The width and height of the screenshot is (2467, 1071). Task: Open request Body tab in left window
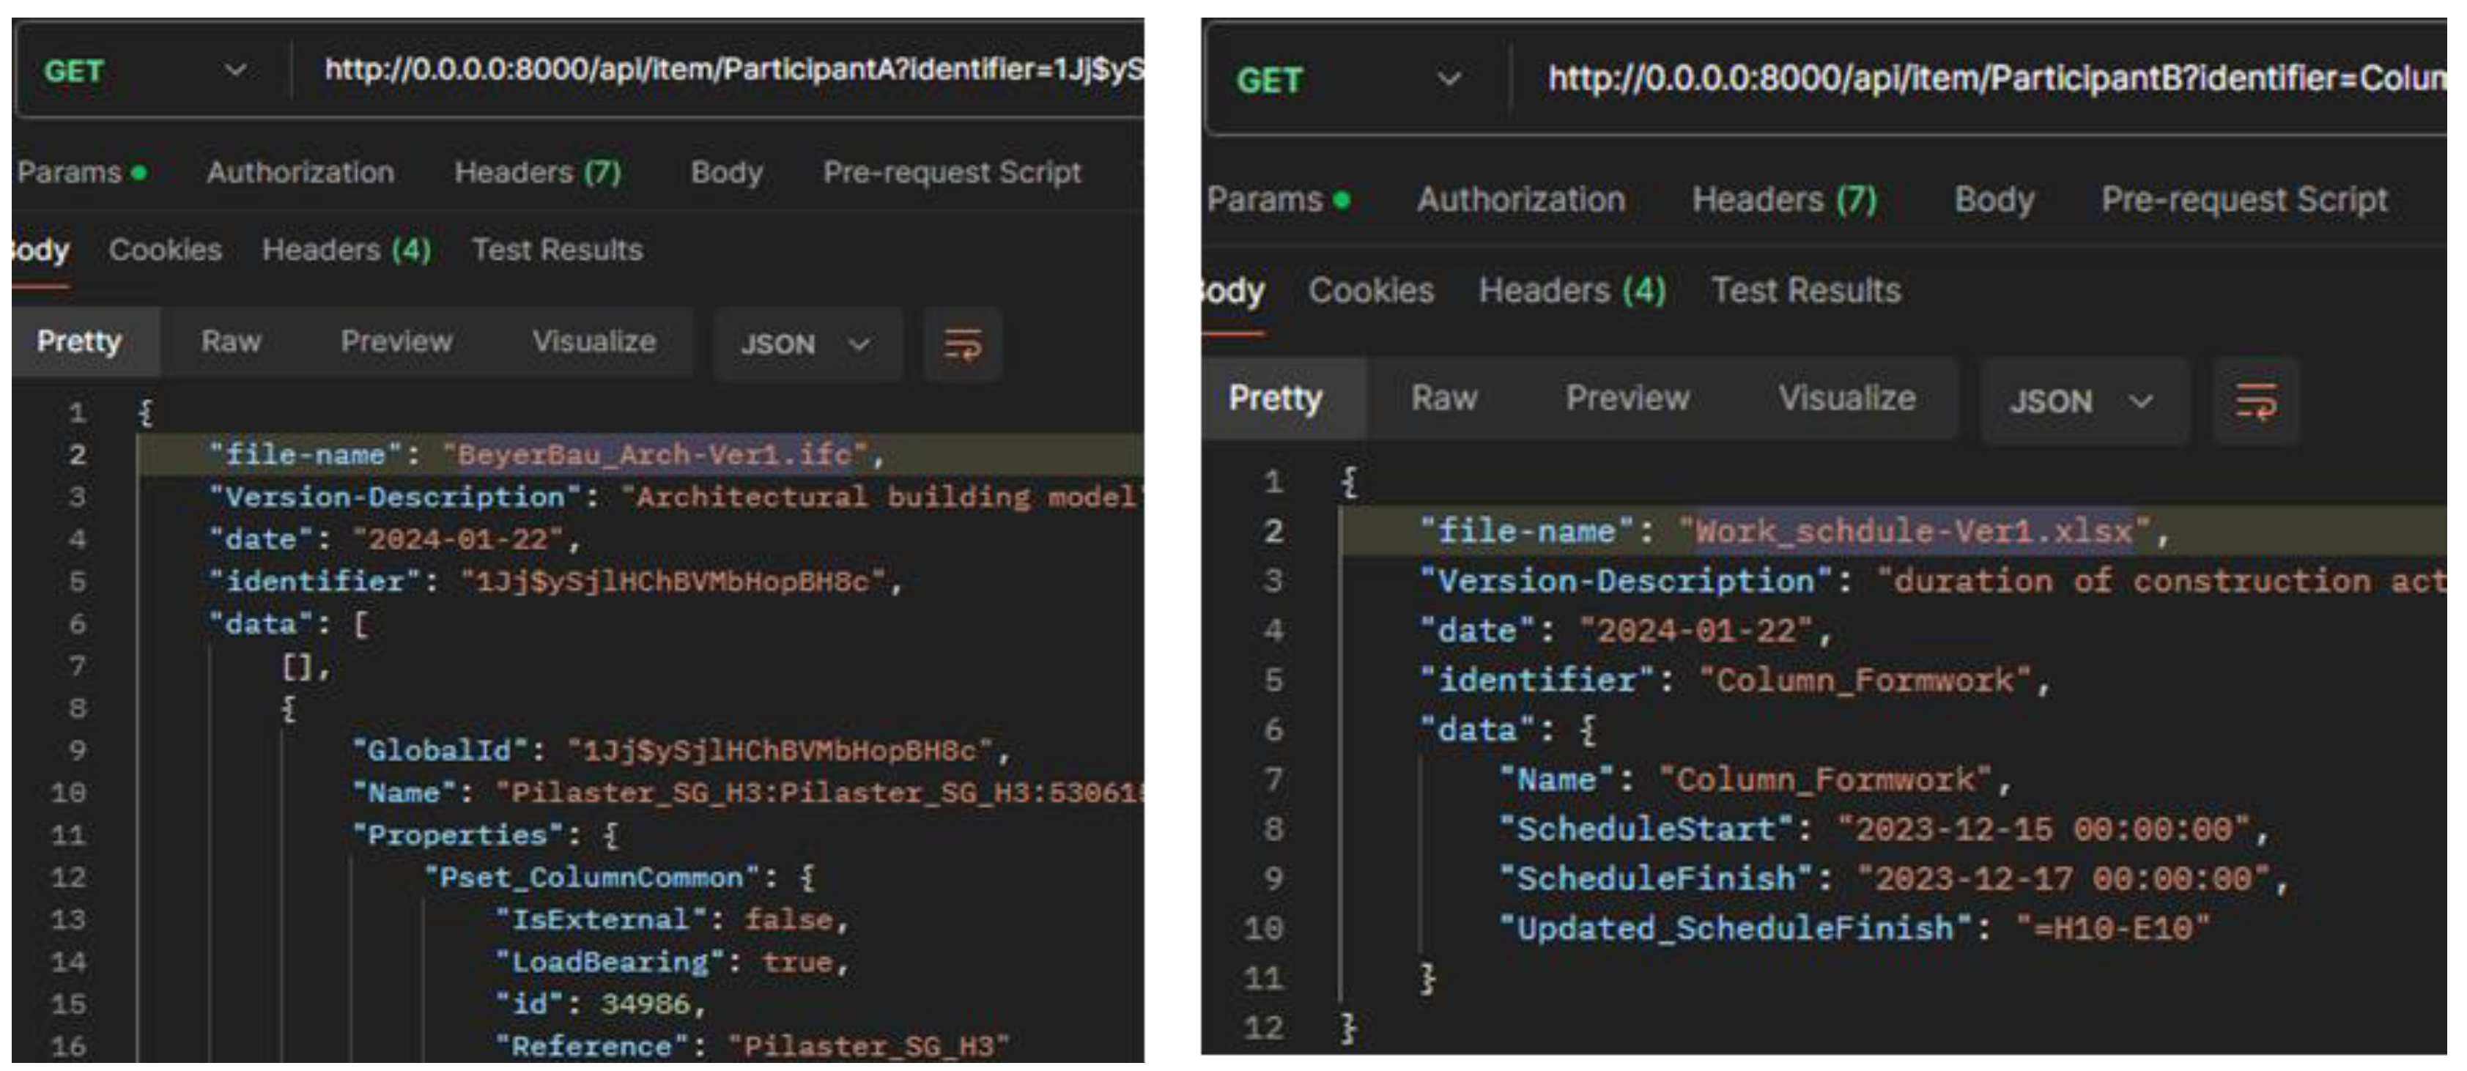727,172
